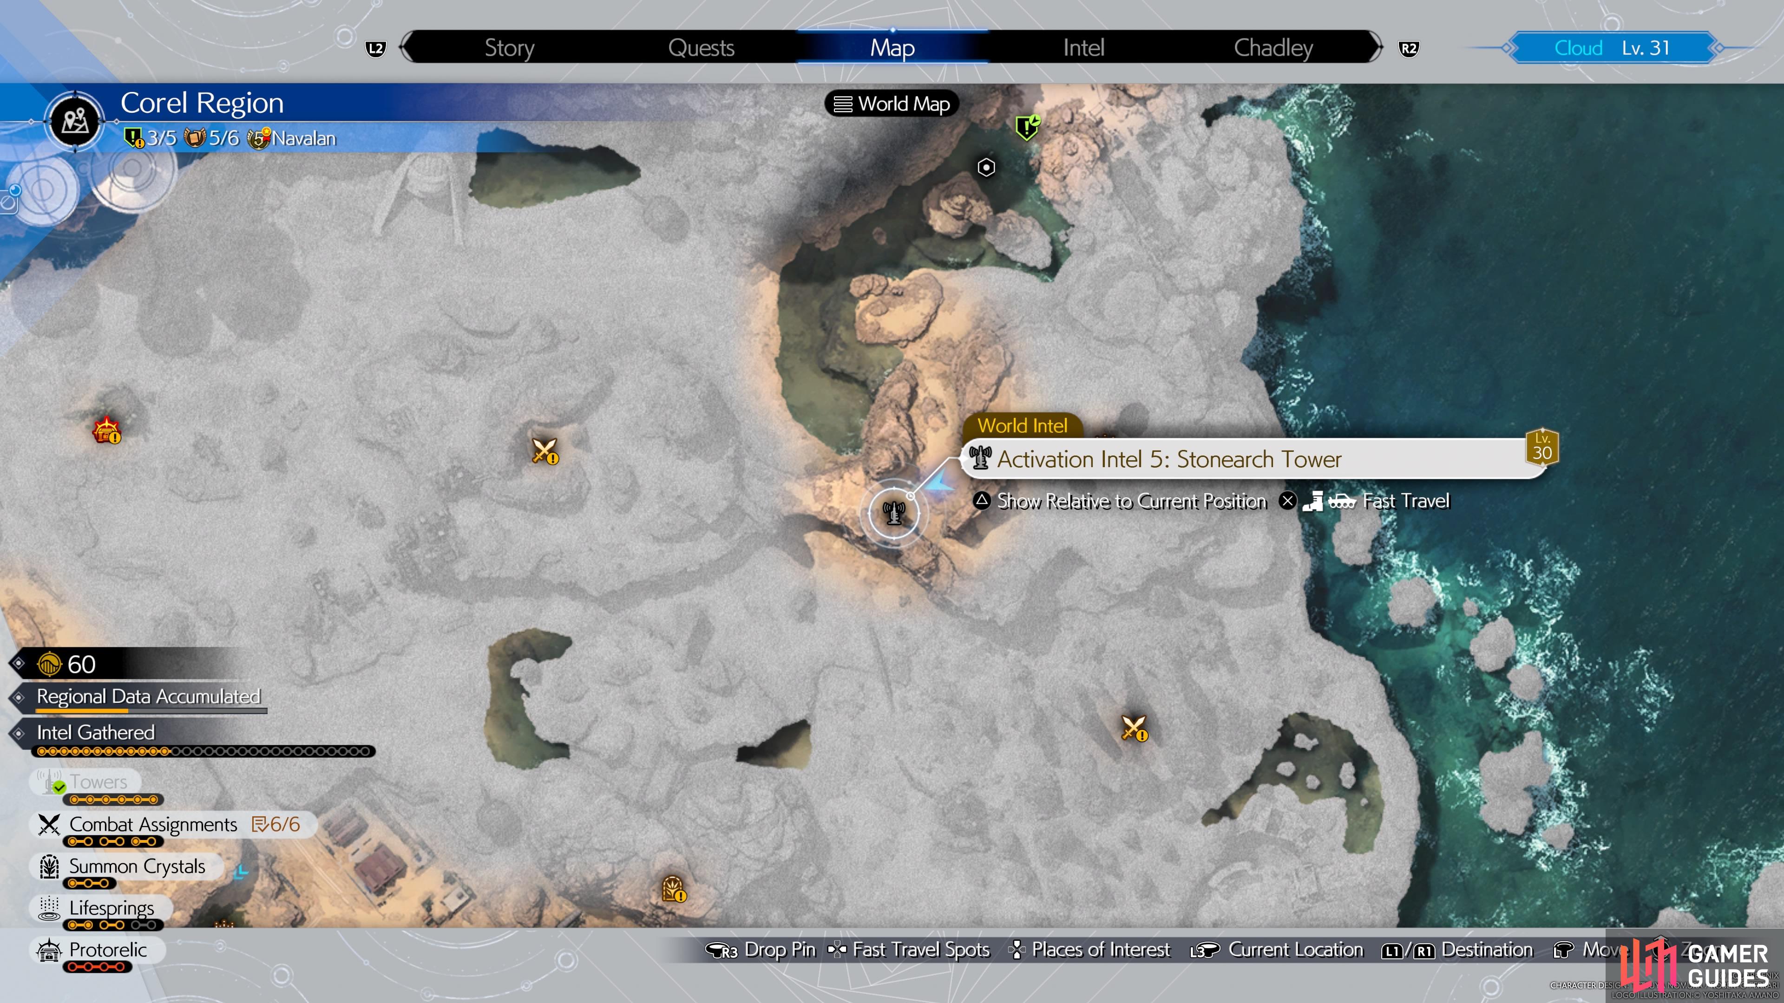1784x1003 pixels.
Task: Select the Stonearch Tower map marker
Action: tap(894, 513)
